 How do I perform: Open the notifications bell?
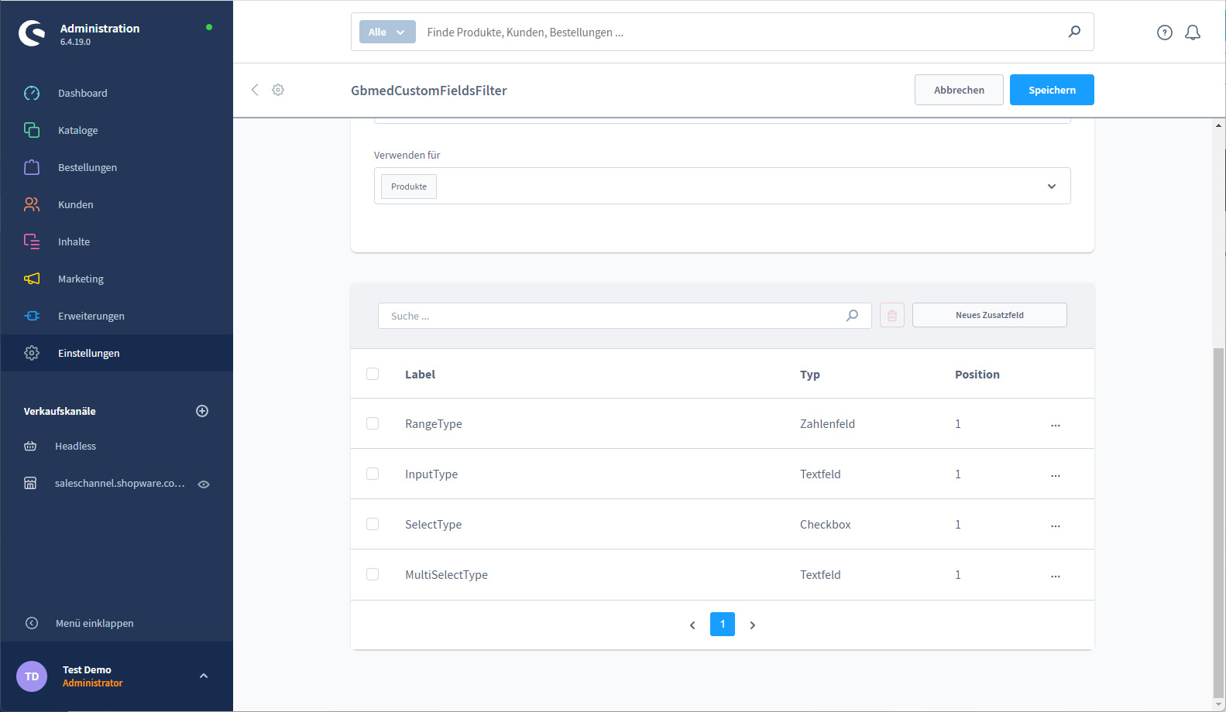(x=1193, y=33)
